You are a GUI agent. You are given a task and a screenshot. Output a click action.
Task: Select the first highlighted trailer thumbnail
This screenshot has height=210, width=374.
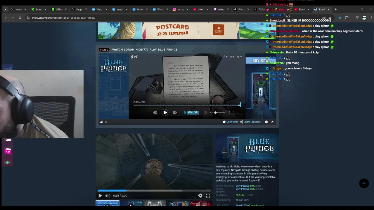click(x=108, y=203)
